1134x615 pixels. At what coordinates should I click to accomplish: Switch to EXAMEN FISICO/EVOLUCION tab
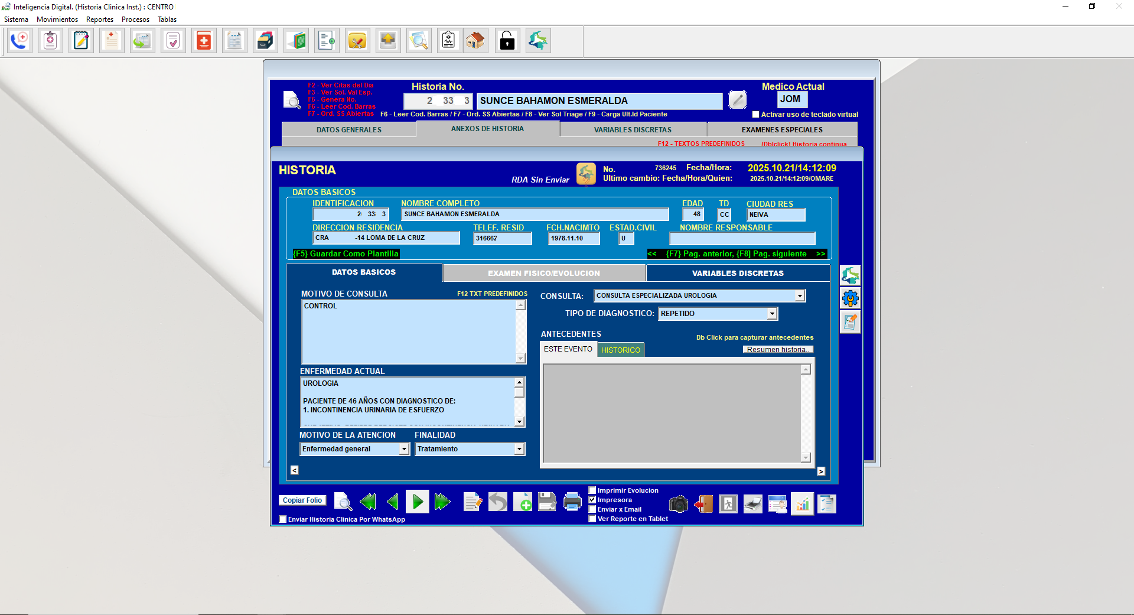pyautogui.click(x=544, y=273)
